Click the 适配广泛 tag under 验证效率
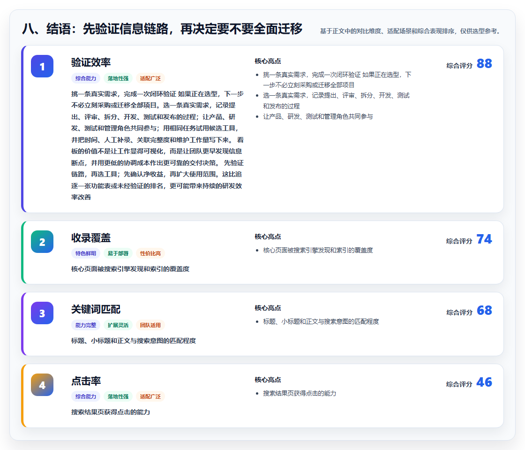 click(x=150, y=78)
